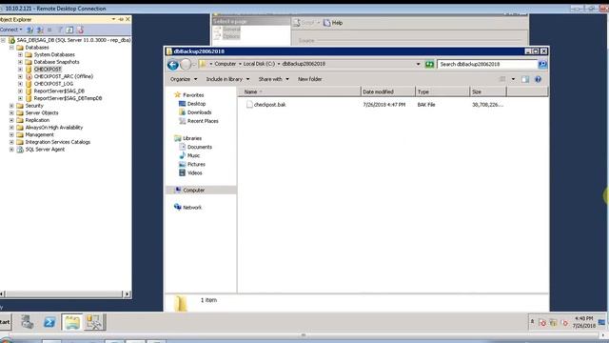Select the CHECKPOST database

pyautogui.click(x=48, y=70)
